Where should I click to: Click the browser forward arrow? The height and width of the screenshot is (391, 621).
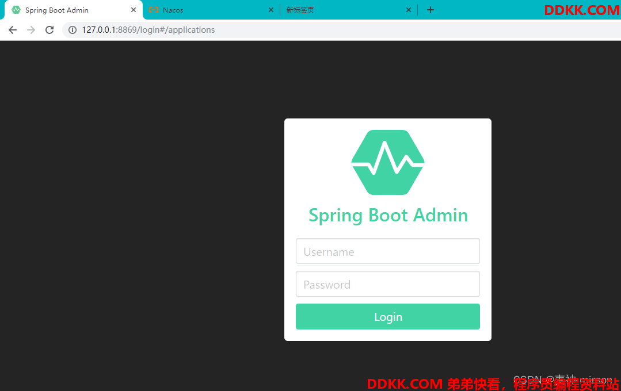pos(31,30)
